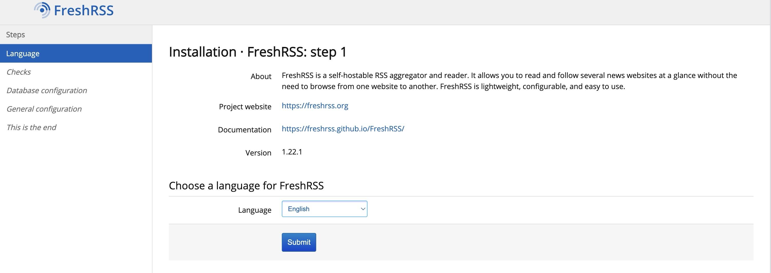This screenshot has height=273, width=771.
Task: Go to the Checks step
Action: tap(18, 72)
